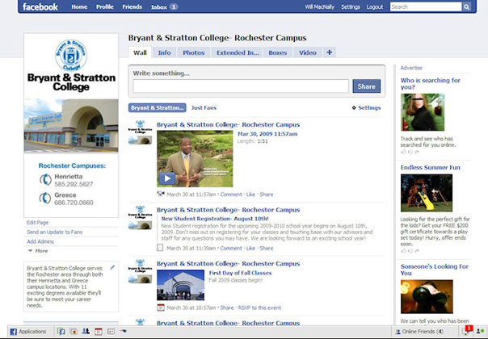Image resolution: width=488 pixels, height=339 pixels.
Task: Click the note icon by March 30 at 11:39am
Action: 160,248
